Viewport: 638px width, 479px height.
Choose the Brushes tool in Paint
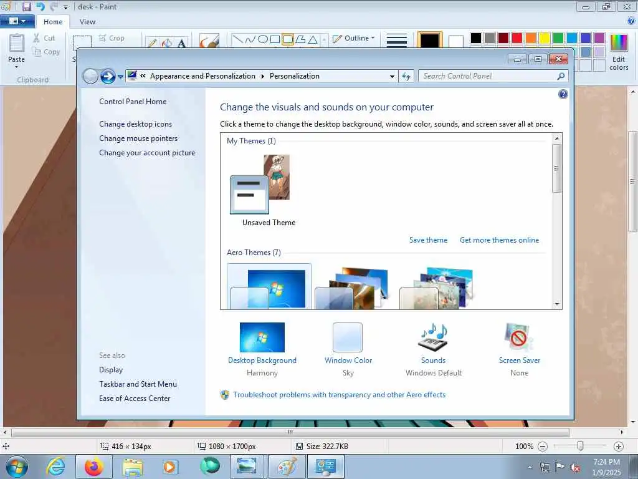(209, 41)
